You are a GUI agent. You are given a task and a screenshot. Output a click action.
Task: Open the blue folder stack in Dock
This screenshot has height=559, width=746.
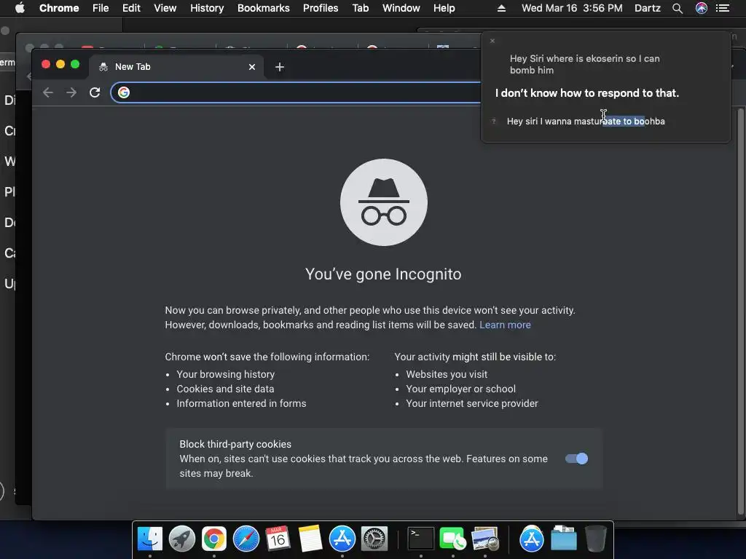point(563,539)
